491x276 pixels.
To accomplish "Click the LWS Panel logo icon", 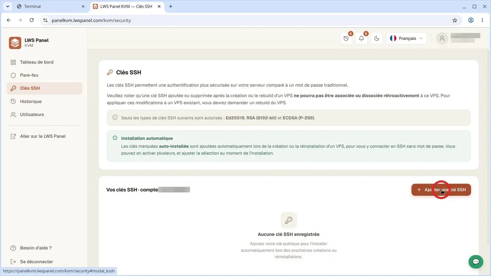I will coord(15,43).
